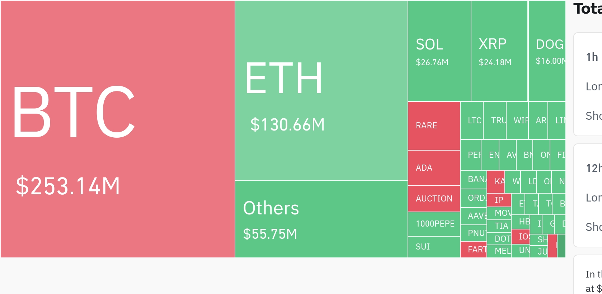The width and height of the screenshot is (602, 294).
Task: Select the 1000PEPE tile
Action: point(434,224)
